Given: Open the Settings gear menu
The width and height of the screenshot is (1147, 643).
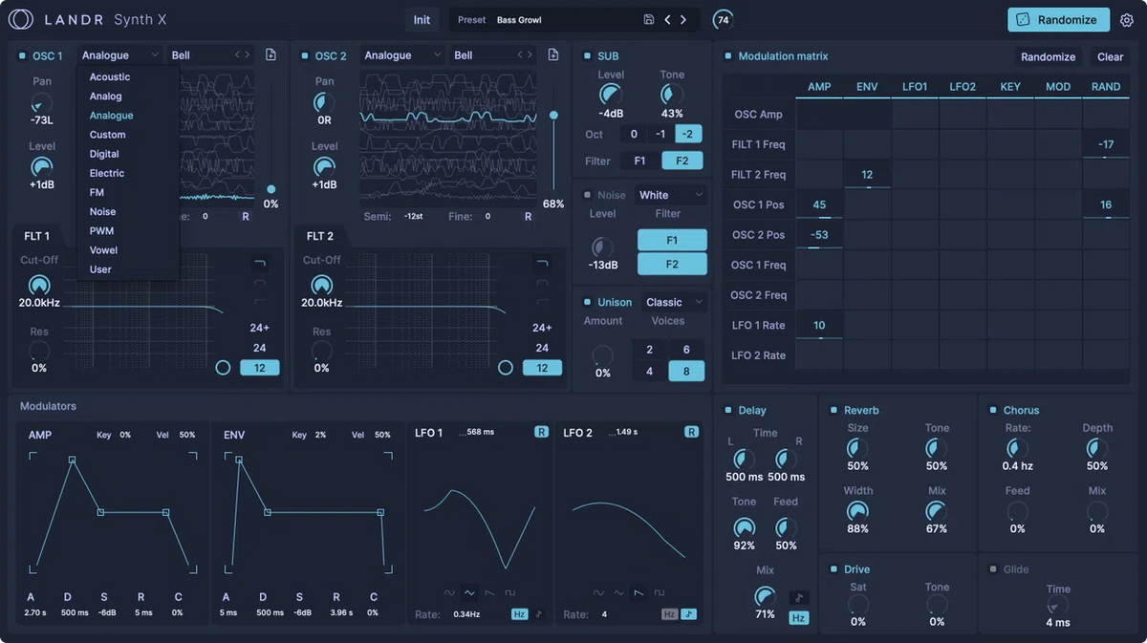Looking at the screenshot, I should click(1127, 19).
